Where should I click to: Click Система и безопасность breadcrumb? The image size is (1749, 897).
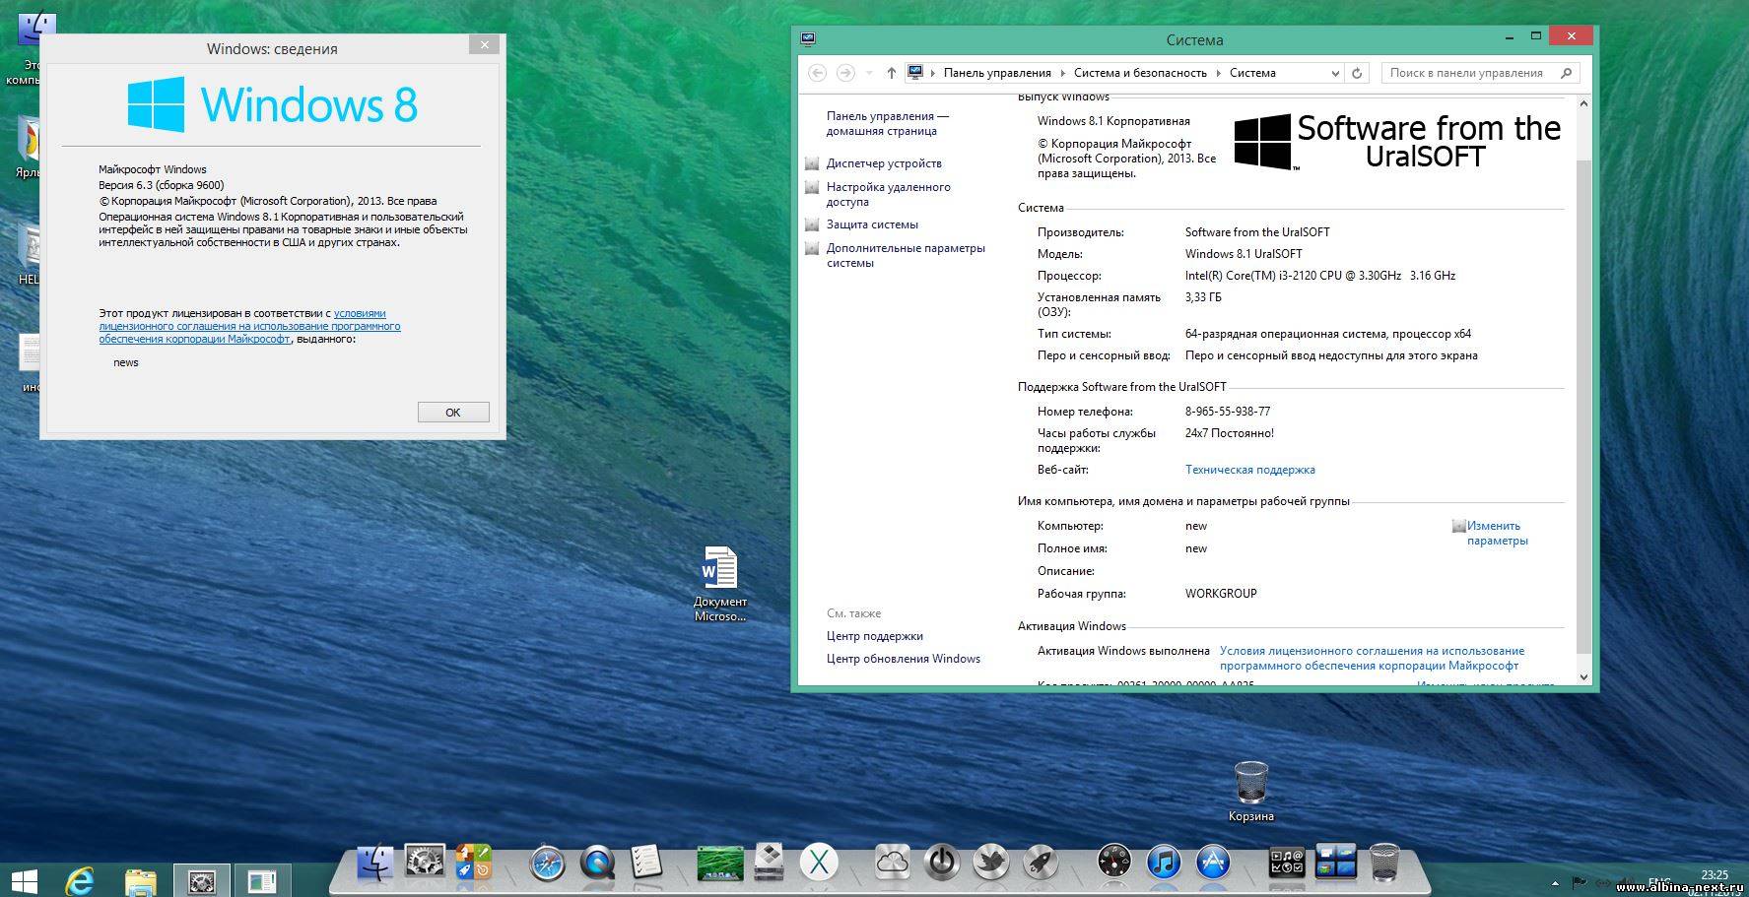tap(1140, 73)
